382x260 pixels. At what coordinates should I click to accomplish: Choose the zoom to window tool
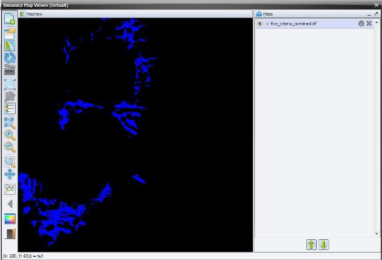(10, 162)
